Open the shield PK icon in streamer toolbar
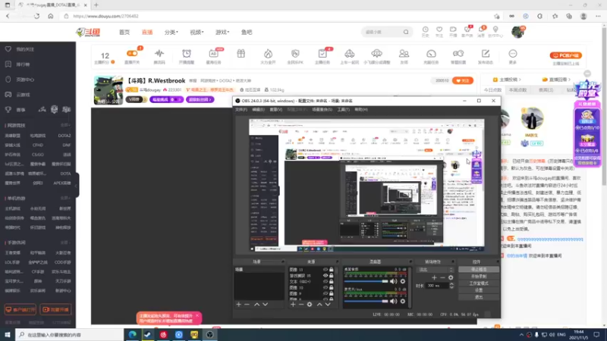This screenshot has height=341, width=607. click(x=295, y=53)
